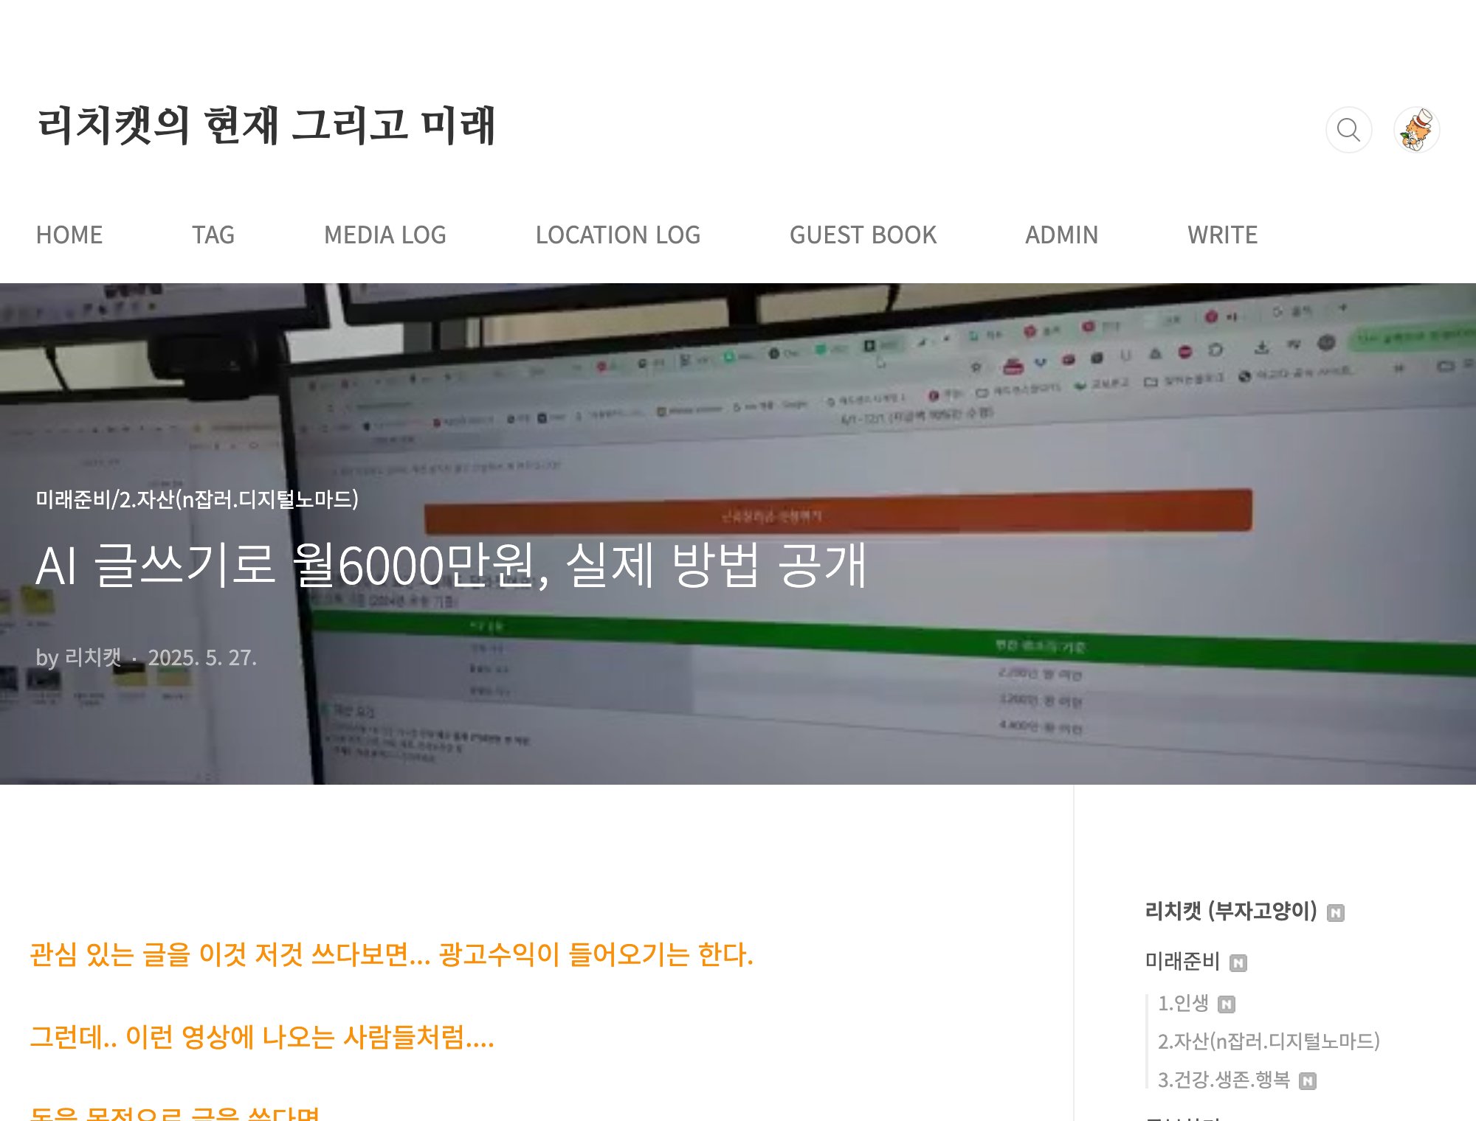Open sidebar subcategory 2.자산(n잡러.디지털노마드)
This screenshot has width=1476, height=1121.
coord(1269,1041)
